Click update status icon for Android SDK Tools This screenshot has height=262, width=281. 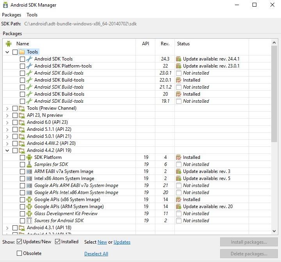pos(179,59)
